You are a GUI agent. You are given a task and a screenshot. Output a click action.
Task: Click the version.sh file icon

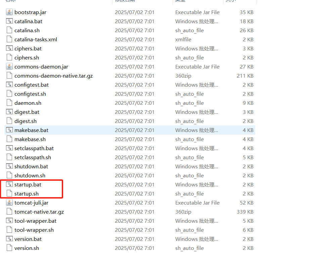pos(9,248)
